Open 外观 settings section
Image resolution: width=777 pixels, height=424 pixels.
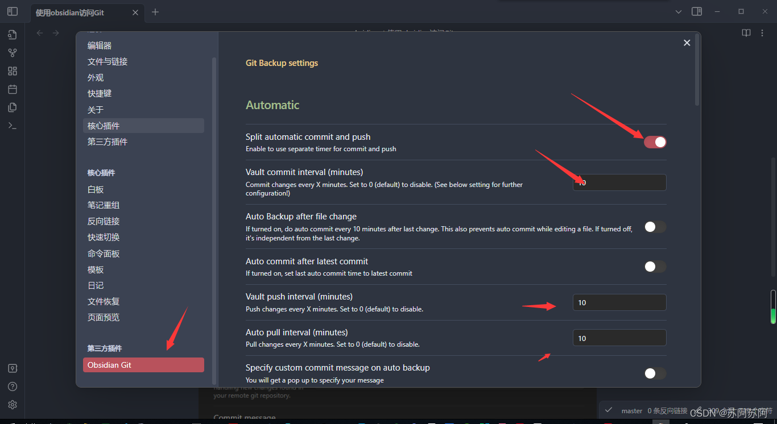[143, 77]
